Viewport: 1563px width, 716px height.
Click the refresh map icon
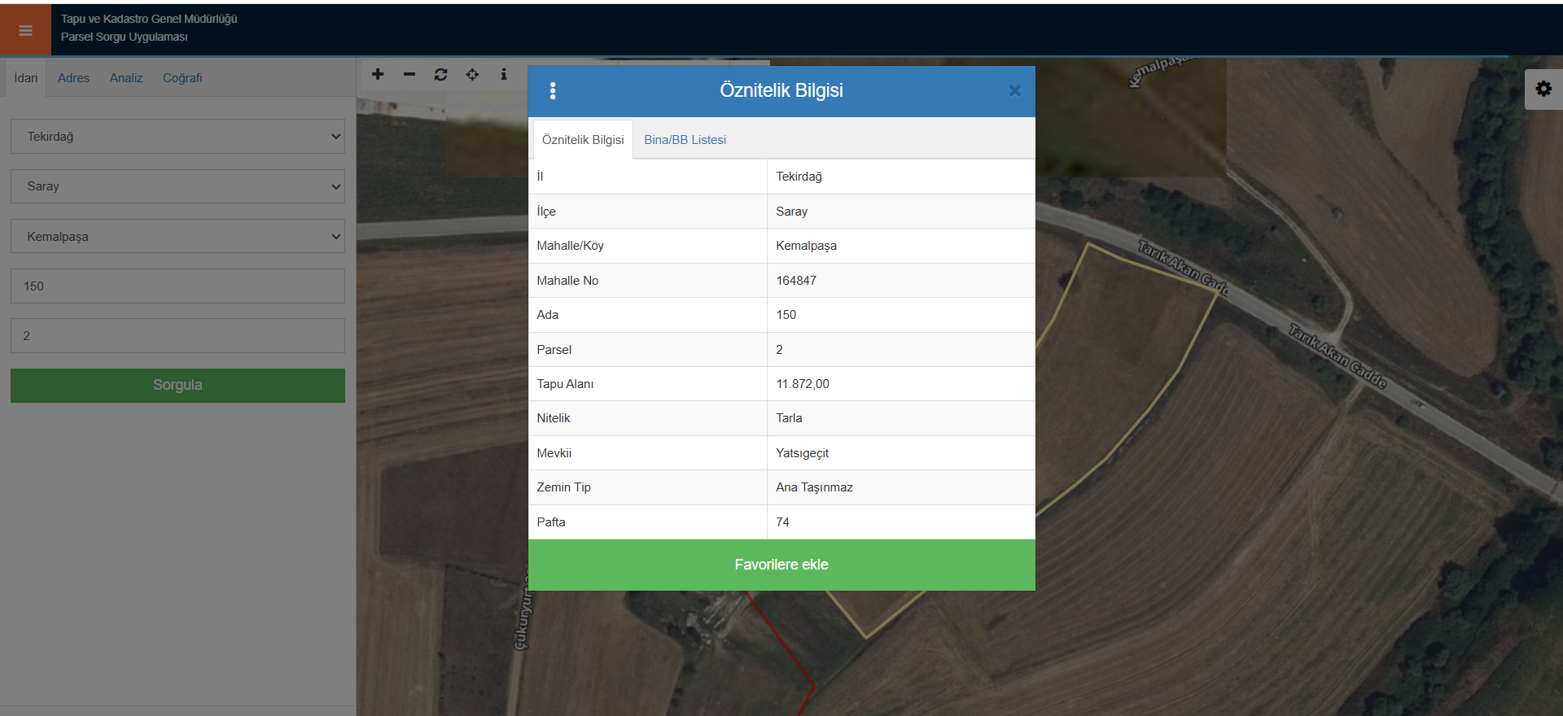click(x=441, y=74)
